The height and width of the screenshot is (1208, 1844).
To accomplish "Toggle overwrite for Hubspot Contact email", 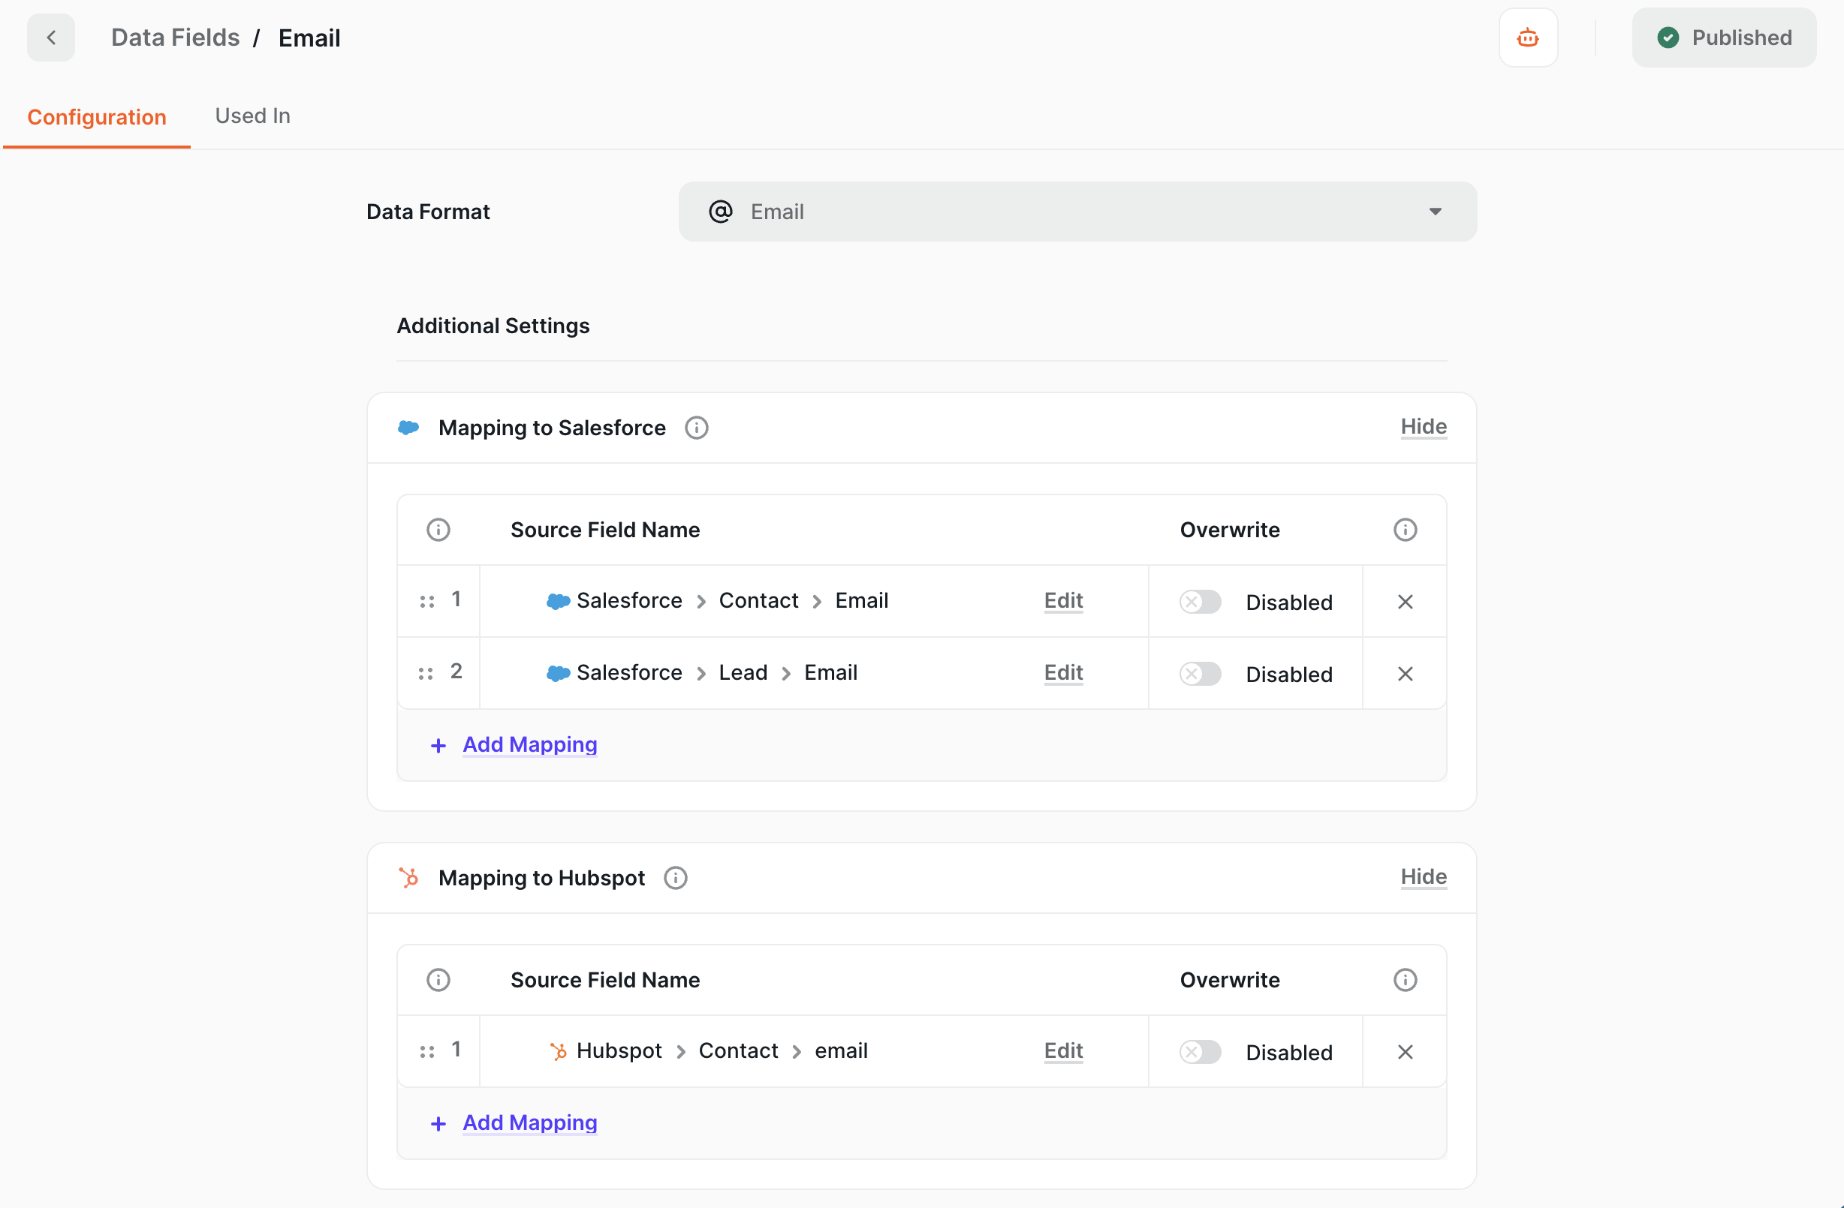I will 1200,1052.
